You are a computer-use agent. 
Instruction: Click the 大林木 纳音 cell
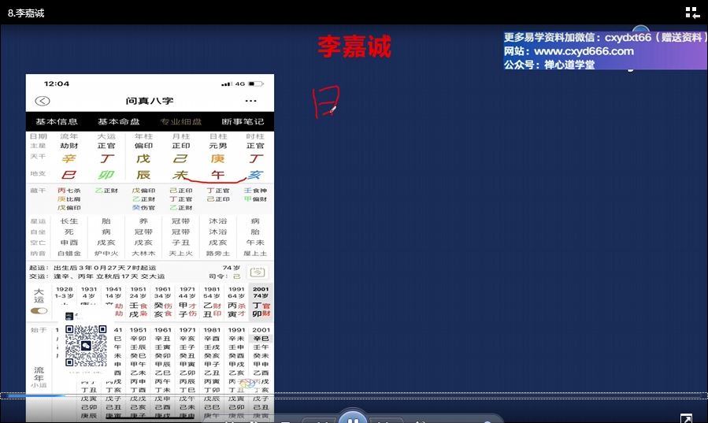143,254
